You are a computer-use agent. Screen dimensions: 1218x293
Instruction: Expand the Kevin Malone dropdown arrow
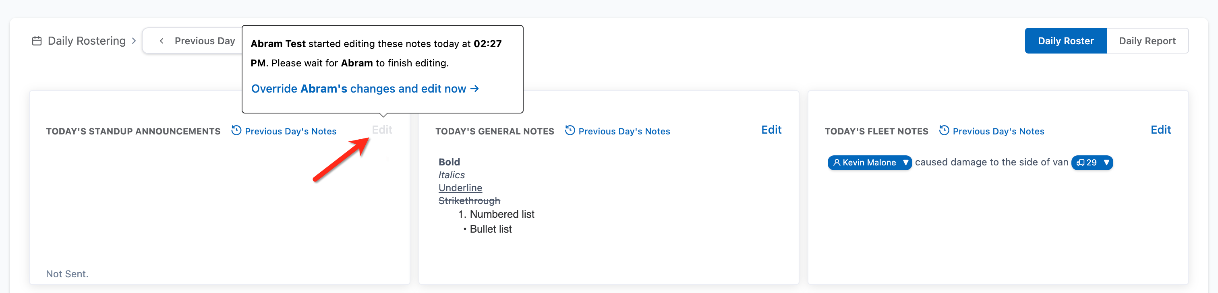point(905,163)
